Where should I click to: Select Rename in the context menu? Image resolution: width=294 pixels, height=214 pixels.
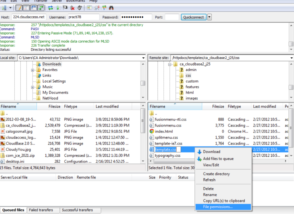pos(210,195)
